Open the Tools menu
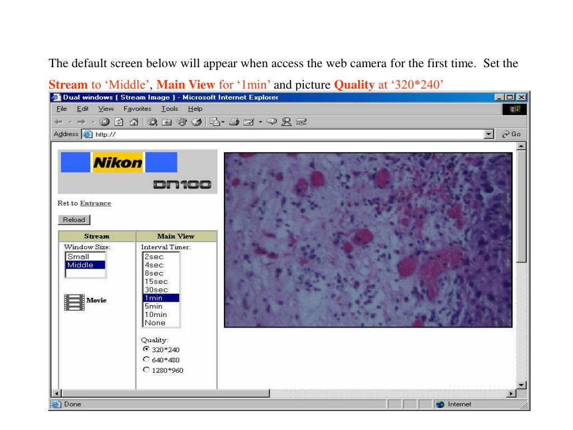The width and height of the screenshot is (573, 430). coord(171,109)
